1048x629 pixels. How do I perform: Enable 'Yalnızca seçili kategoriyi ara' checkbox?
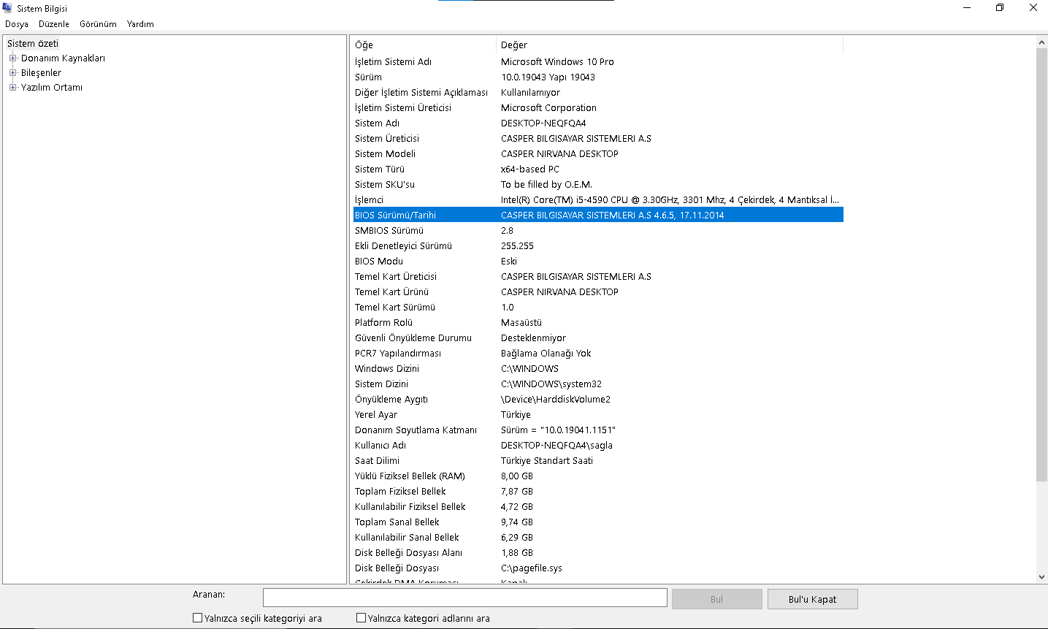197,618
